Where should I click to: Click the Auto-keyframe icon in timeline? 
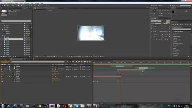tap(88, 62)
